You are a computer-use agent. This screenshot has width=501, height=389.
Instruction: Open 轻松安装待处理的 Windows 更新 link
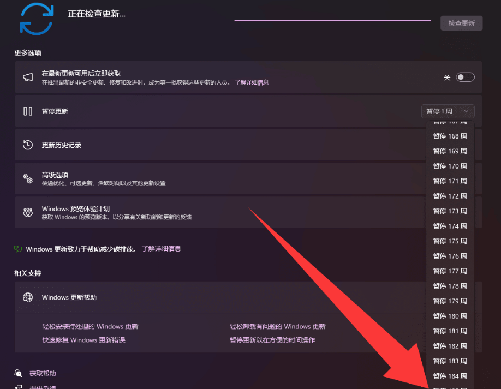91,326
